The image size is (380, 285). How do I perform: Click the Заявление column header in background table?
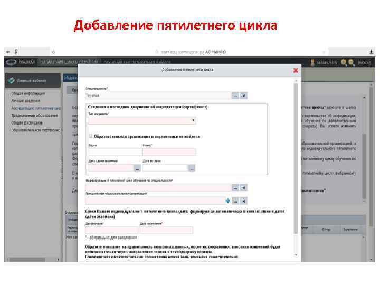tap(350, 230)
